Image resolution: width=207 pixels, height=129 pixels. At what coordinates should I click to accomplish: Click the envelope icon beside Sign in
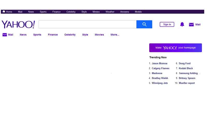(x=191, y=25)
